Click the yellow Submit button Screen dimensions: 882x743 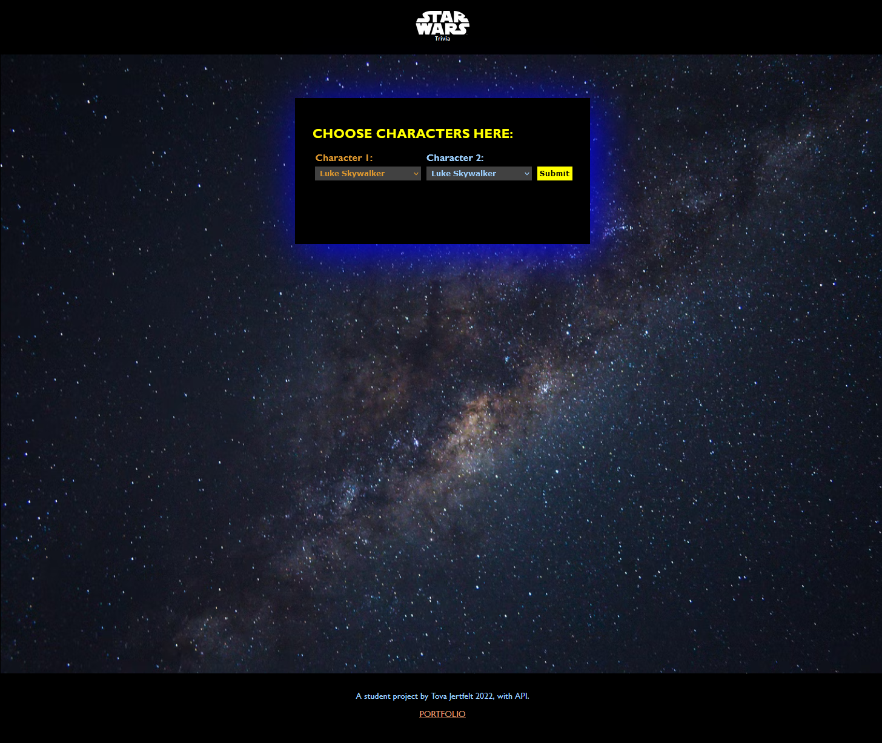pyautogui.click(x=555, y=174)
